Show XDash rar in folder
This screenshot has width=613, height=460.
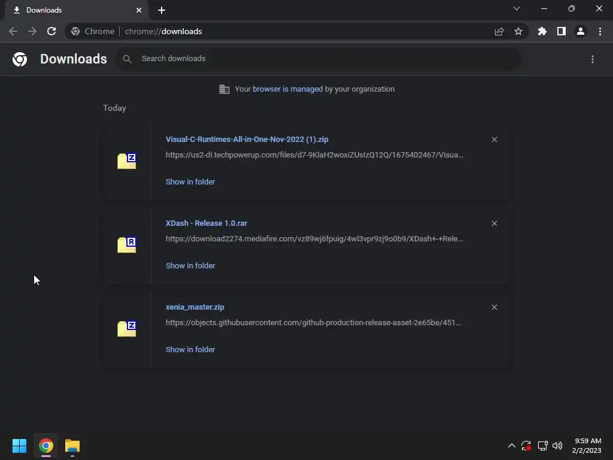pyautogui.click(x=190, y=265)
